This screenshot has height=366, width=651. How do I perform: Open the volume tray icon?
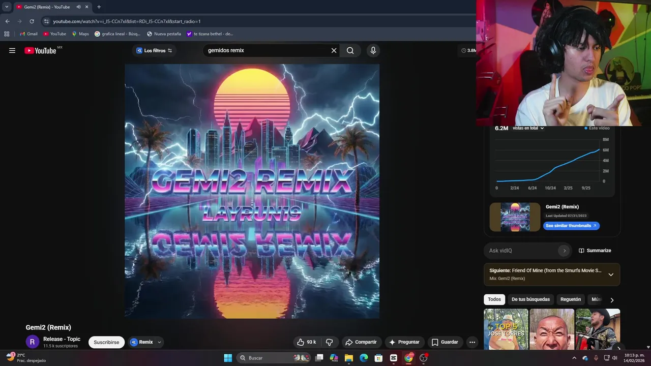click(614, 358)
